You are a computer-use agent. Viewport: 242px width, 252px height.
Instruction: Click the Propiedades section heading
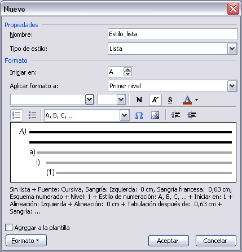point(21,25)
